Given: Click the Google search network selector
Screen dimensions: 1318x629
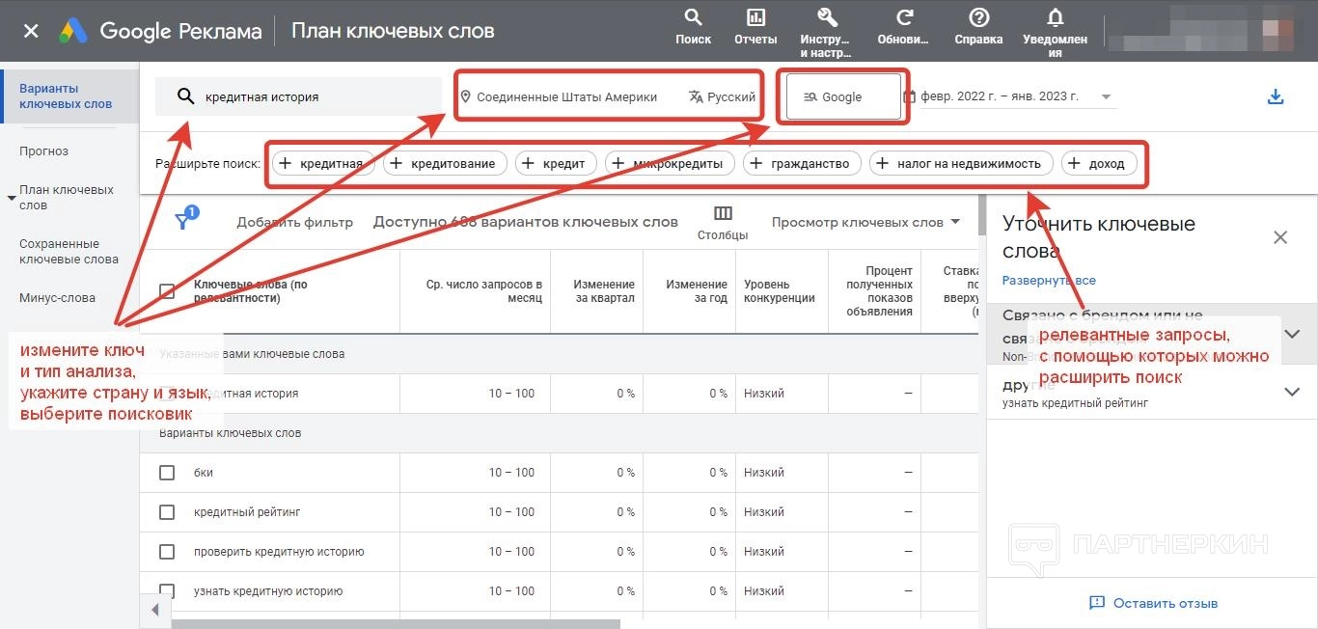Looking at the screenshot, I should pyautogui.click(x=843, y=96).
